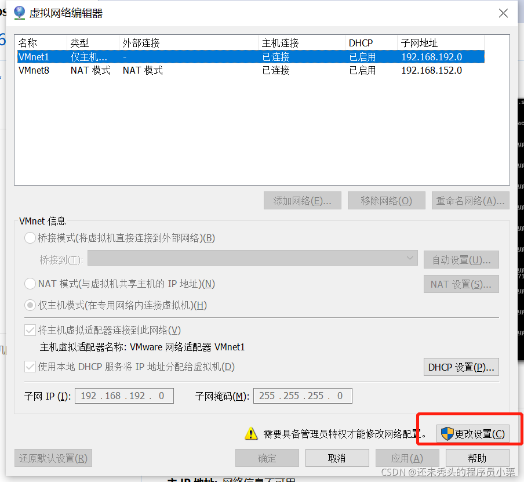Click the 需要具备管理员特权 warning message

pos(344,434)
